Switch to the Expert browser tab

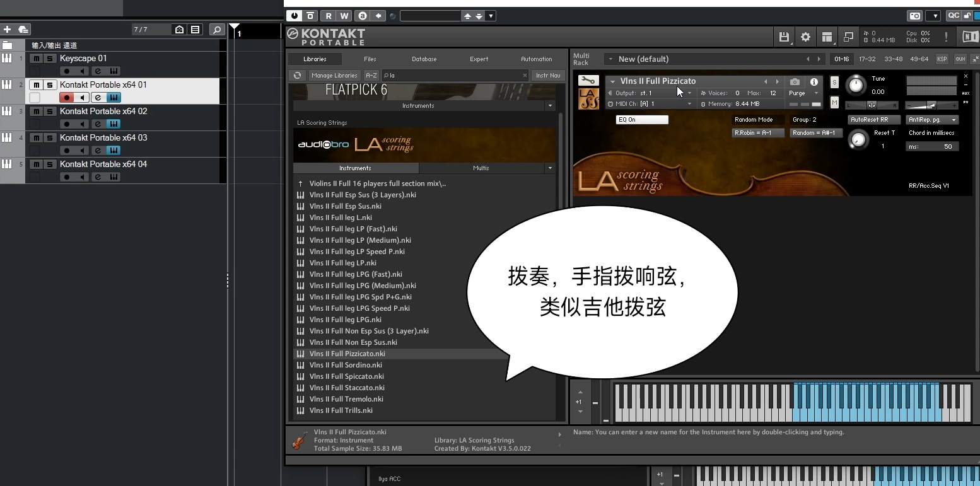coord(479,59)
